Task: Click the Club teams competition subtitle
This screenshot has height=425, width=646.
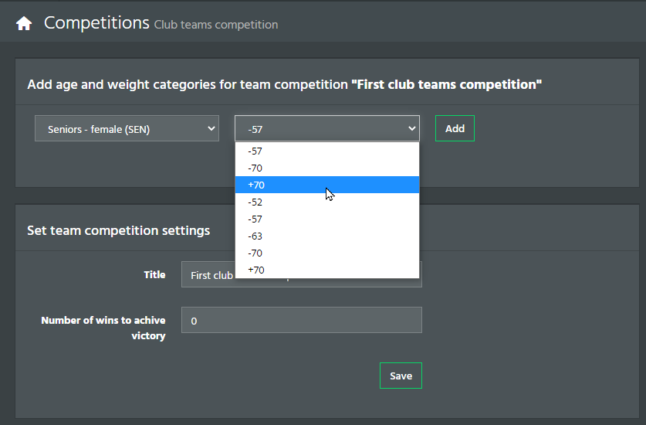Action: (216, 25)
